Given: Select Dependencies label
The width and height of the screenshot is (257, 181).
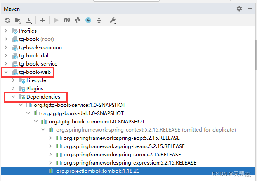Looking at the screenshot, I should 43,96.
